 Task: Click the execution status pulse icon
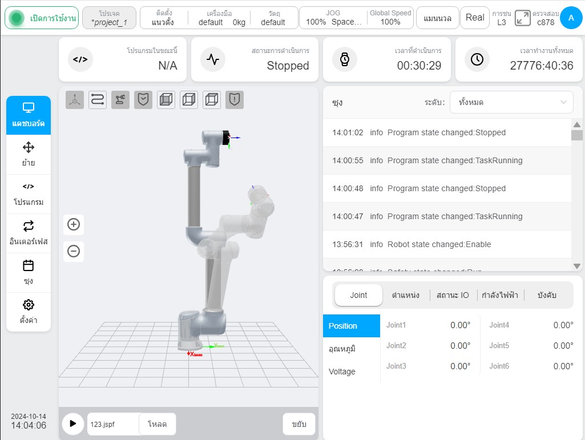(213, 59)
